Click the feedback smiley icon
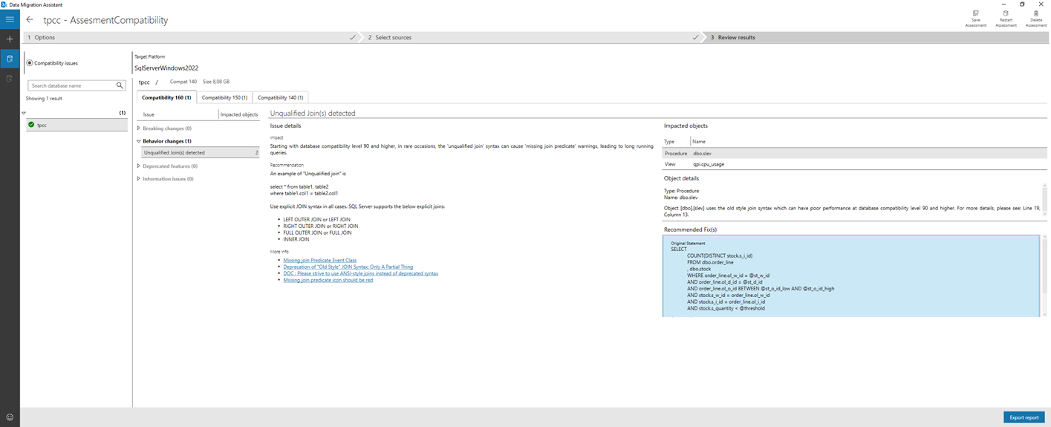The image size is (1051, 427). (10, 417)
